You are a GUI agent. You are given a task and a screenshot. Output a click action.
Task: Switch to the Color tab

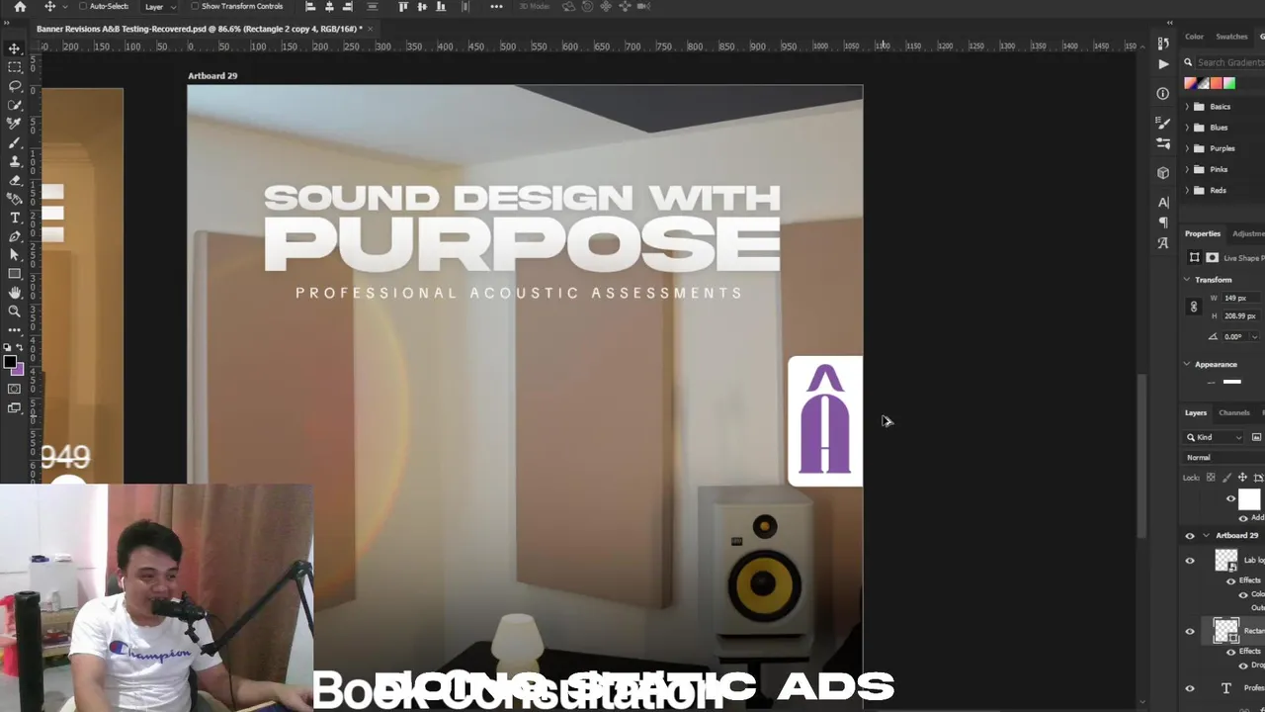1195,37
